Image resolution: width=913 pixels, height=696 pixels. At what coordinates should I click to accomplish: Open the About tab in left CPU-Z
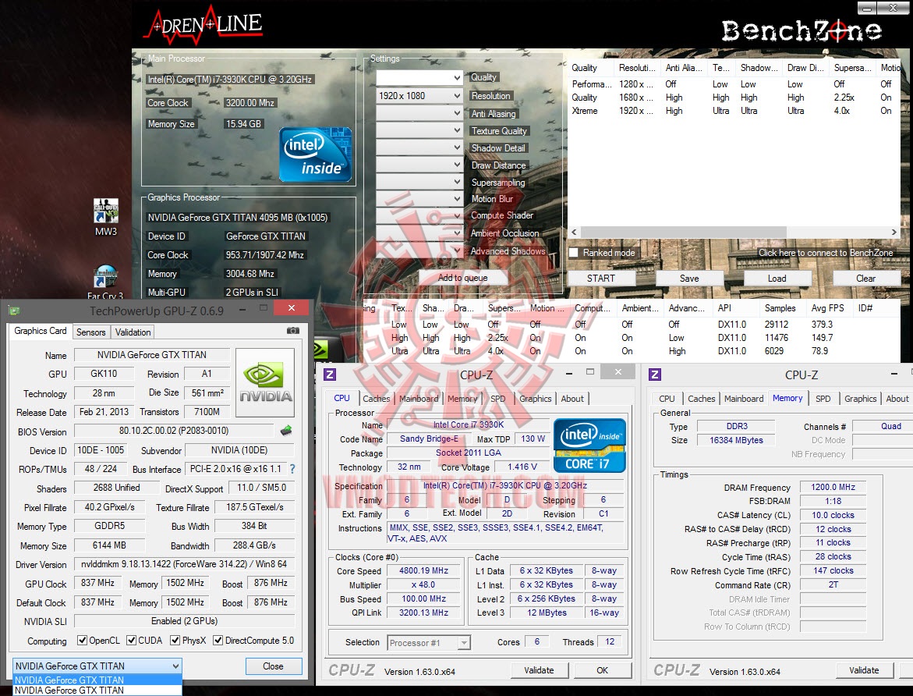pyautogui.click(x=572, y=399)
